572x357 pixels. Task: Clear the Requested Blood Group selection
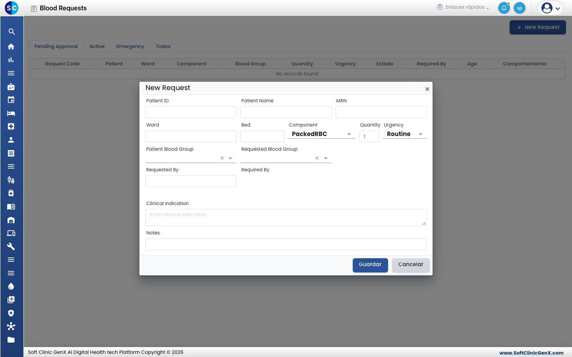(317, 158)
